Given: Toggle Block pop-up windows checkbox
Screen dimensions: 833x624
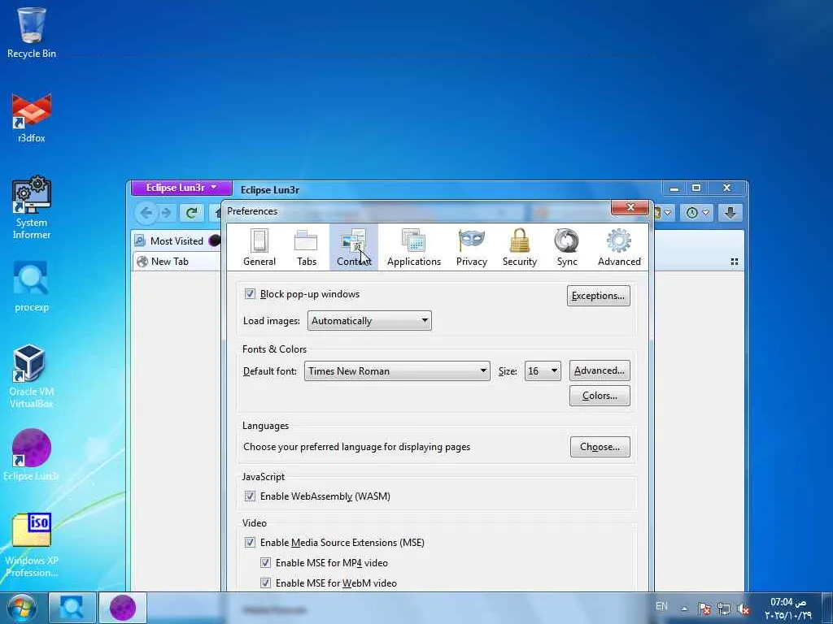Looking at the screenshot, I should (250, 294).
